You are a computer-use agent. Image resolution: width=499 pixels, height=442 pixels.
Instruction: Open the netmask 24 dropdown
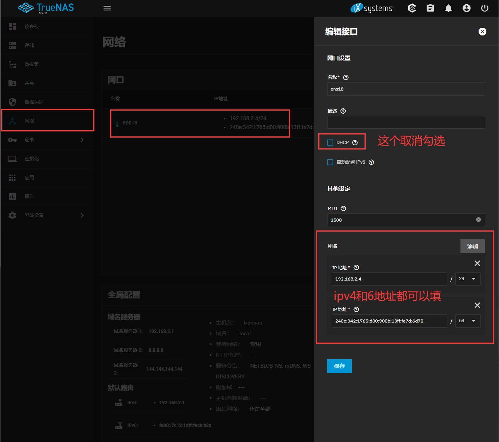pyautogui.click(x=468, y=279)
